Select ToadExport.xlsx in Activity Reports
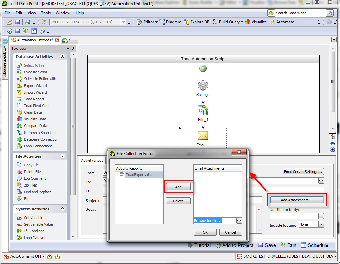Image resolution: width=340 pixels, height=264 pixels. pyautogui.click(x=139, y=175)
